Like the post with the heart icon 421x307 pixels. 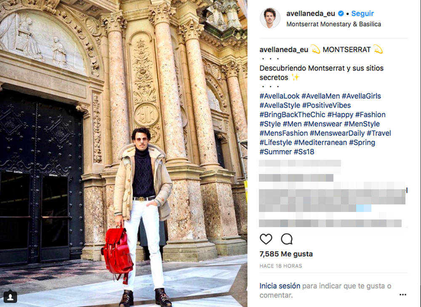266,239
